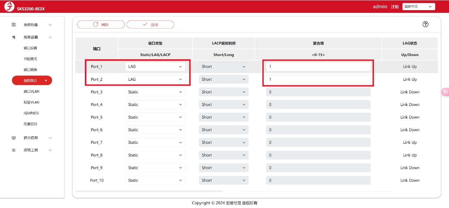
Task: Click the floating tool icon on right edge
Action: point(446,92)
